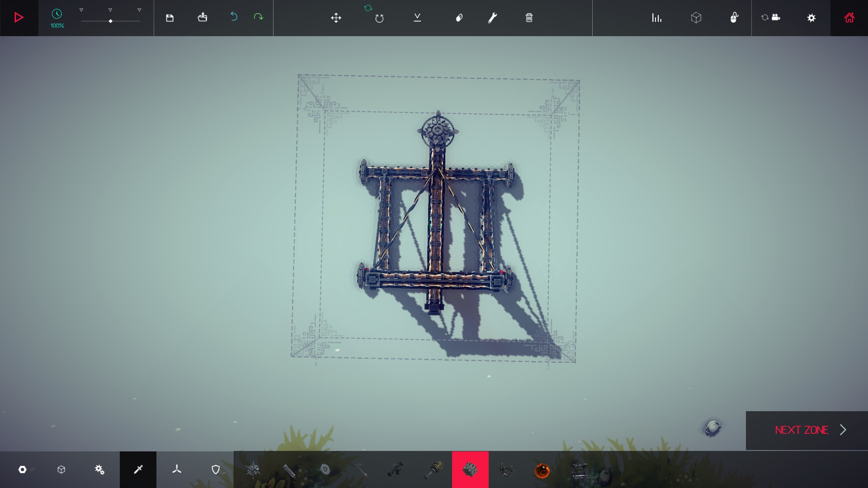Select the translate machine move tool
Viewport: 868px width, 488px height.
(x=336, y=18)
